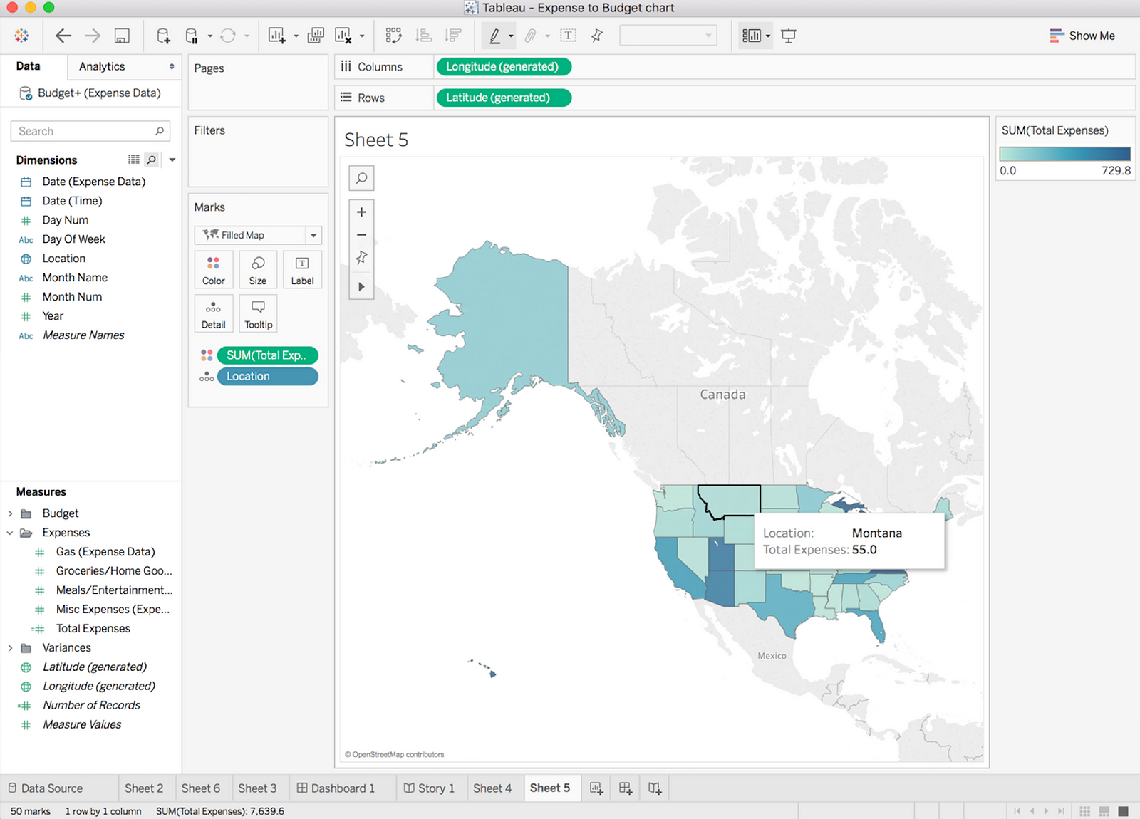Switch to the Sheet 4 tab

[x=492, y=788]
